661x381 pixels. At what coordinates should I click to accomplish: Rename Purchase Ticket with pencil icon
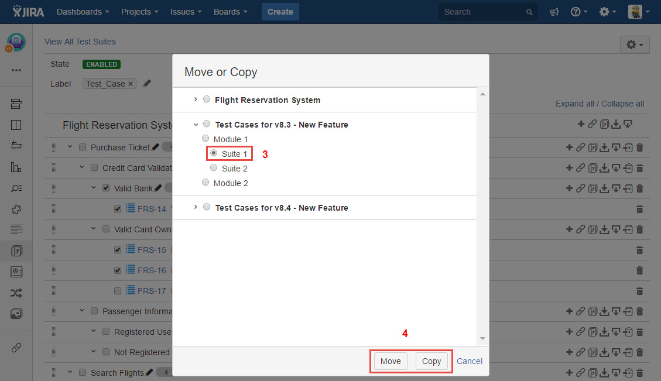156,147
